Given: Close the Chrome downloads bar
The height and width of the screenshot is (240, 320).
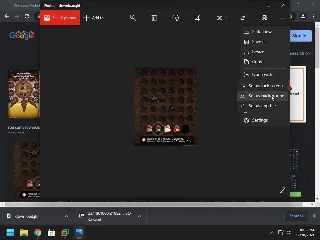Looking at the screenshot, I should coord(314,216).
